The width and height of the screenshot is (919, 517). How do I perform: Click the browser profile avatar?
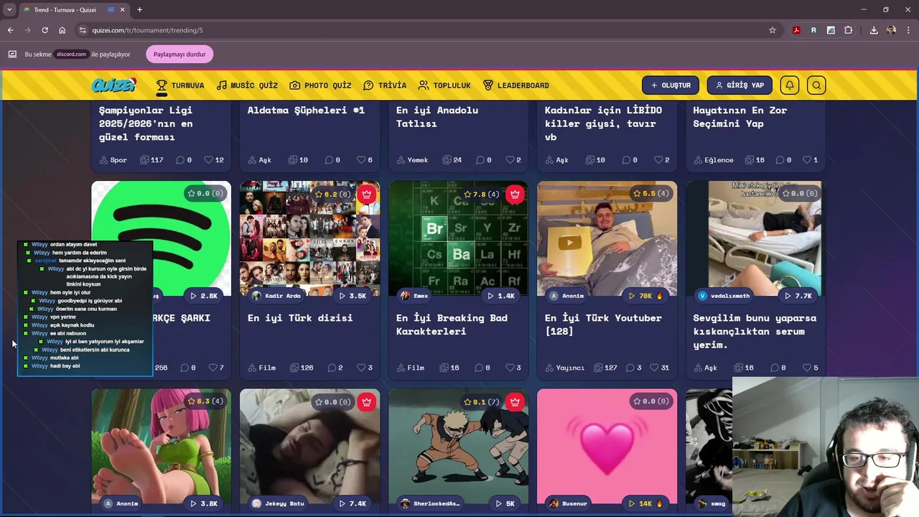coord(891,30)
